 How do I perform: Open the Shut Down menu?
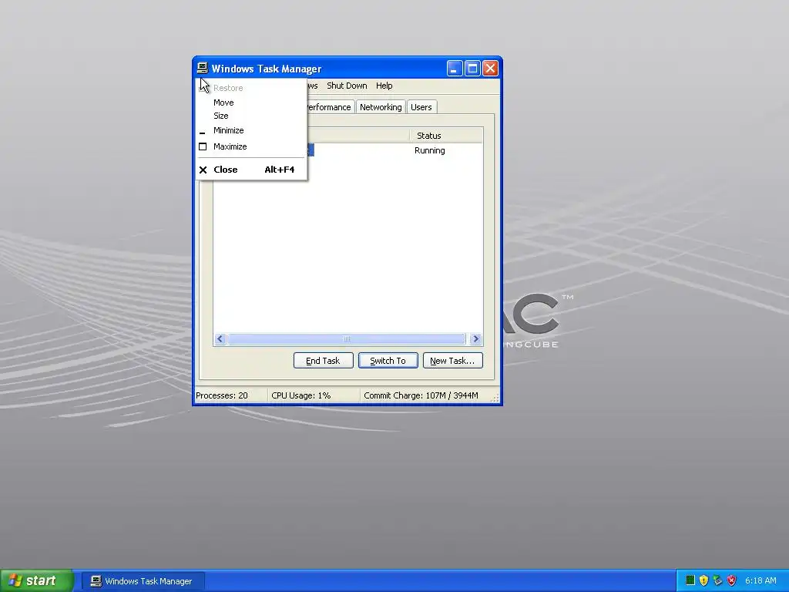(347, 86)
